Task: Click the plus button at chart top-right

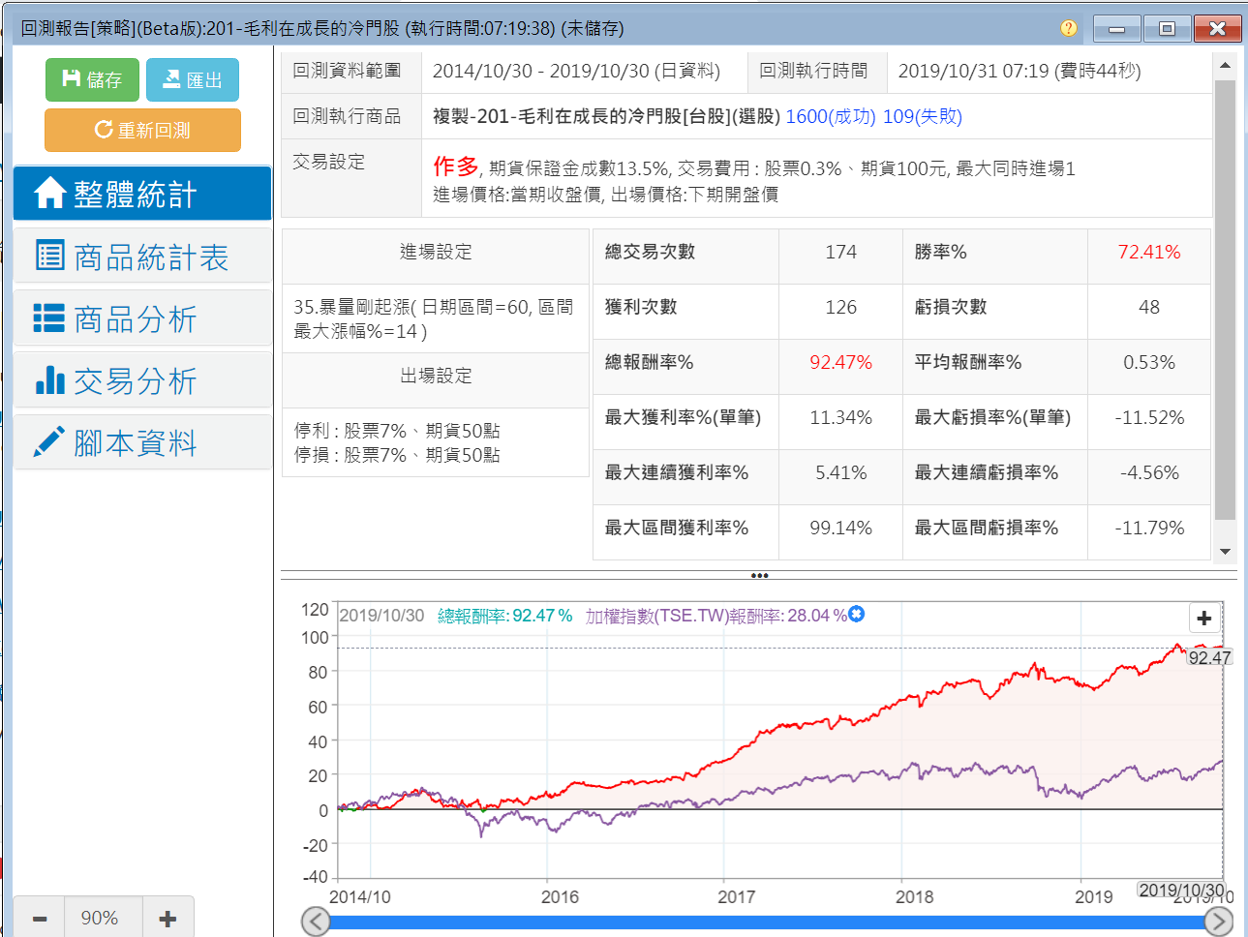Action: [x=1203, y=619]
